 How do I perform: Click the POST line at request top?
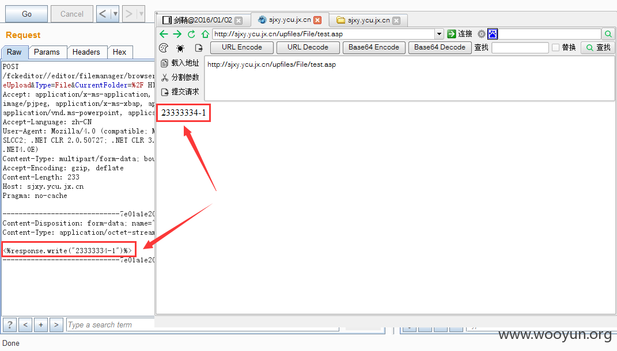(x=10, y=67)
